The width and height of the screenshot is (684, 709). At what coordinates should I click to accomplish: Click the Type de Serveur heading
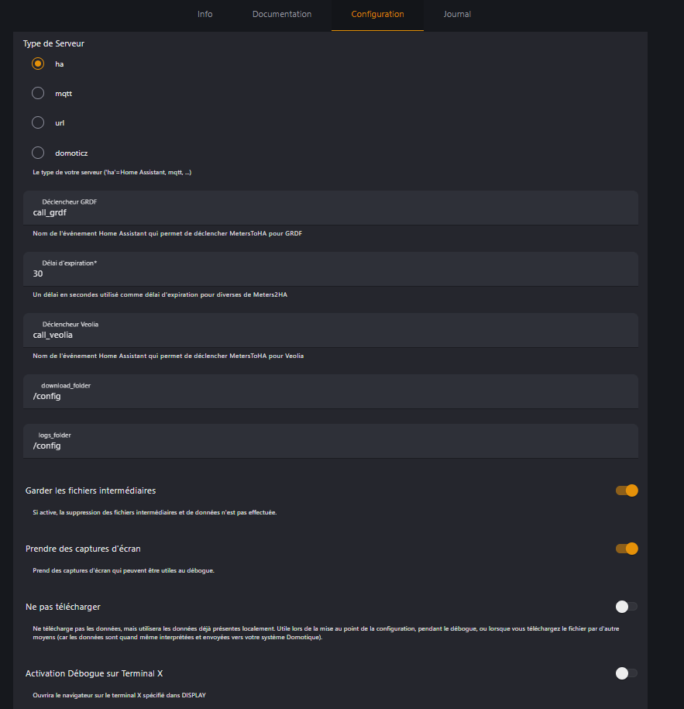pos(53,43)
